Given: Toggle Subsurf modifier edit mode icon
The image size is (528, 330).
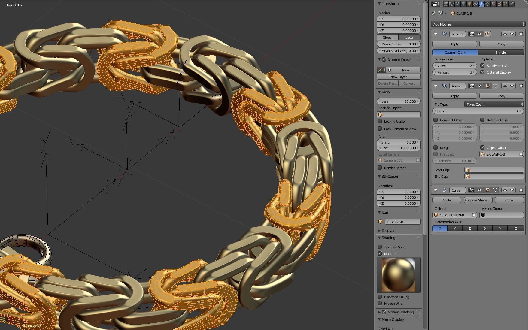Looking at the screenshot, I should tap(487, 34).
